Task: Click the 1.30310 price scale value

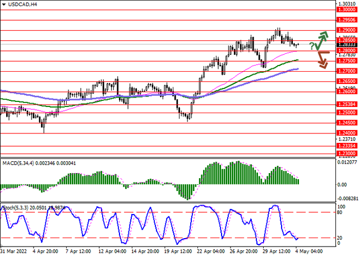Action: [x=347, y=4]
